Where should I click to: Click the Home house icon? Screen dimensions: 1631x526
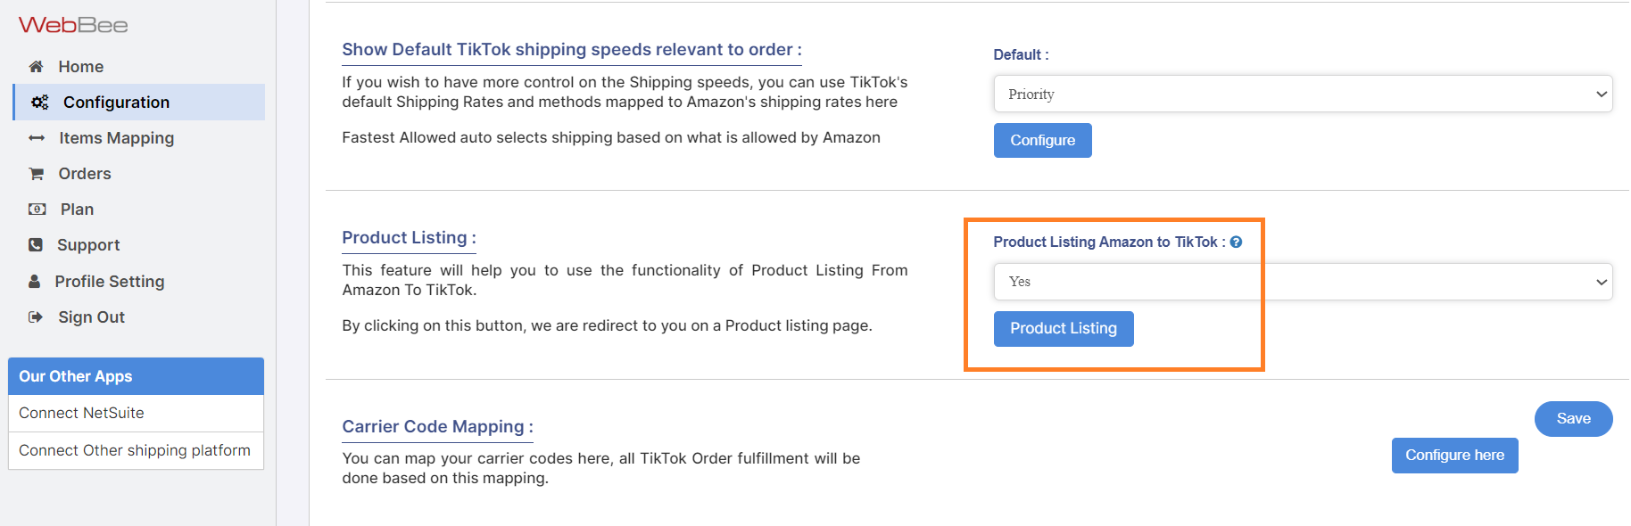pyautogui.click(x=36, y=67)
